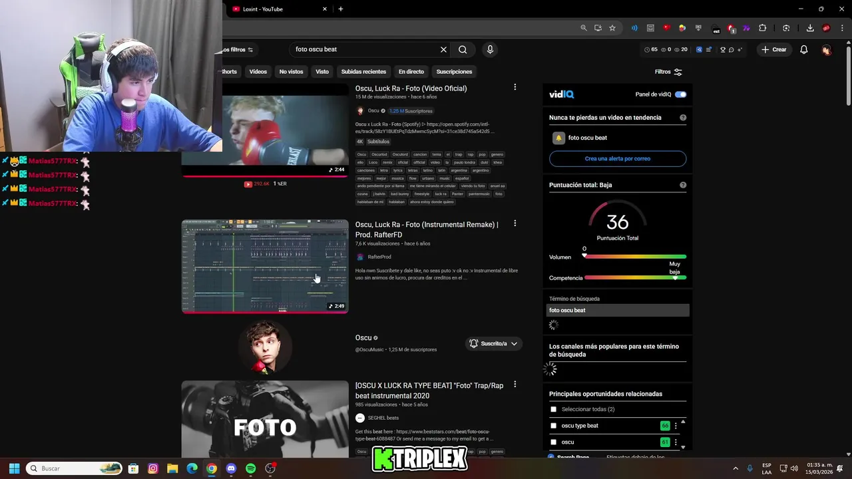Check the 'oscu type beat' checkbox
The image size is (852, 479).
point(553,426)
